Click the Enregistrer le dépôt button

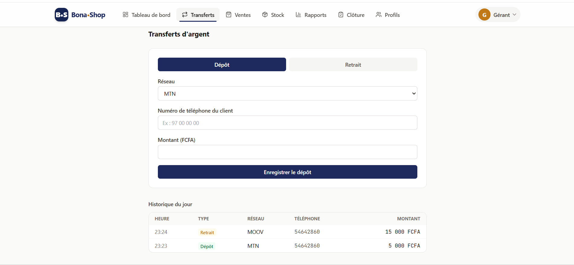(288, 172)
